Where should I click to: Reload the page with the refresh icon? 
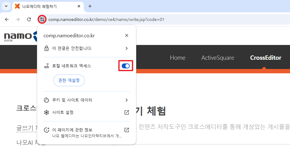point(29,19)
